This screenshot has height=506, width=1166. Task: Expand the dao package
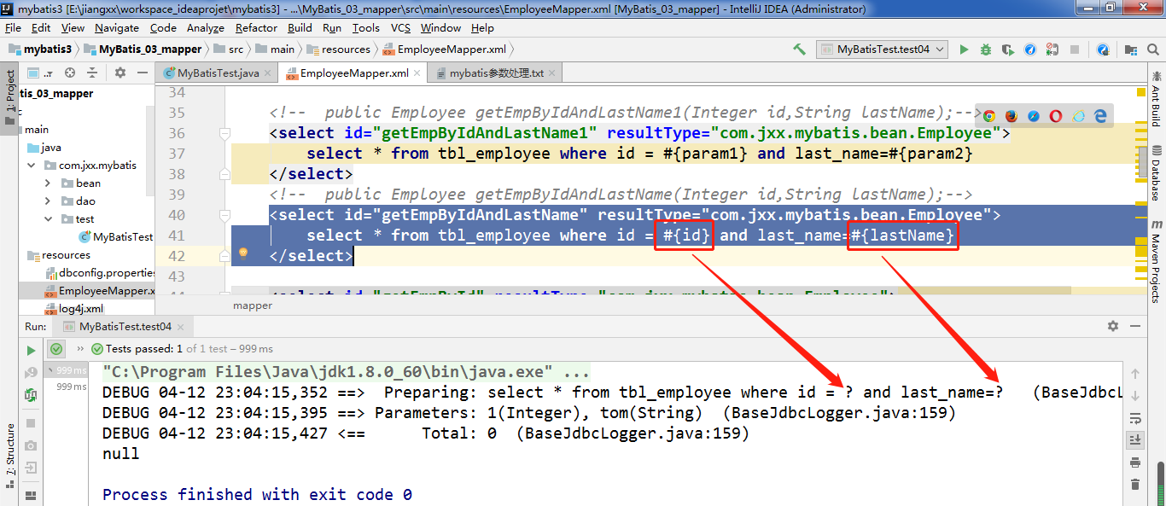(x=49, y=201)
